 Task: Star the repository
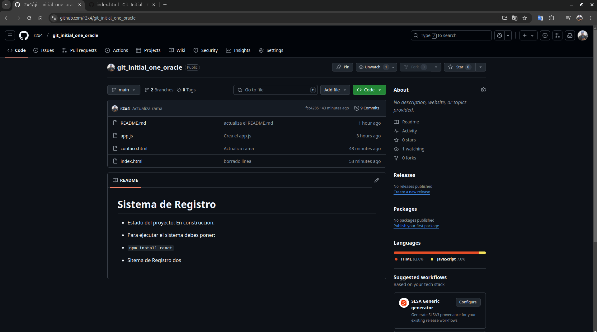(x=459, y=67)
